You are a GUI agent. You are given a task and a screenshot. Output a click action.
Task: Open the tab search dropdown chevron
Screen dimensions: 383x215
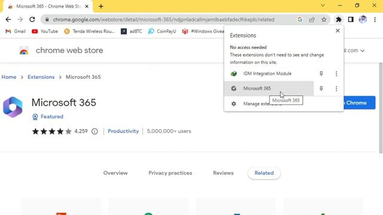coord(323,5)
